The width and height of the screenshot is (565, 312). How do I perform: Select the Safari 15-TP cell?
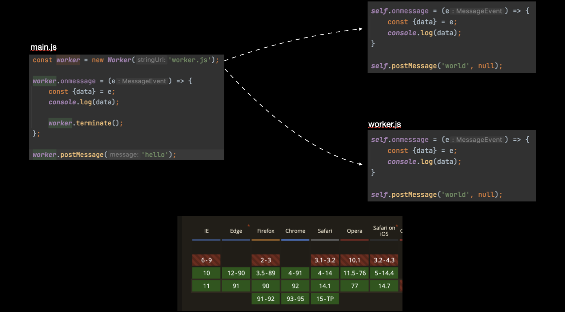point(325,299)
